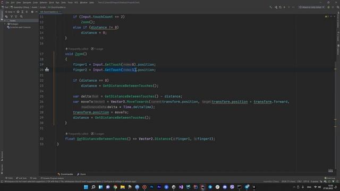Screen dimensions: 340x191
Task: Open the Event Log tool window
Action: click(x=329, y=178)
